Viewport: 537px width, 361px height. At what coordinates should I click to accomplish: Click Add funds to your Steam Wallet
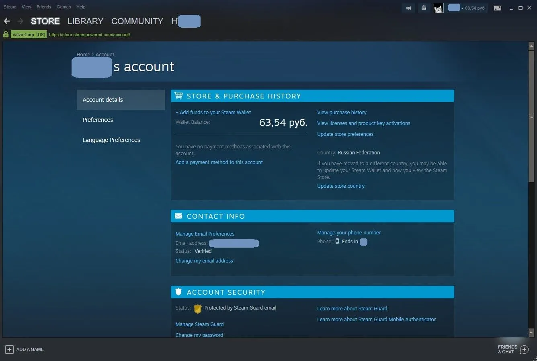point(213,113)
